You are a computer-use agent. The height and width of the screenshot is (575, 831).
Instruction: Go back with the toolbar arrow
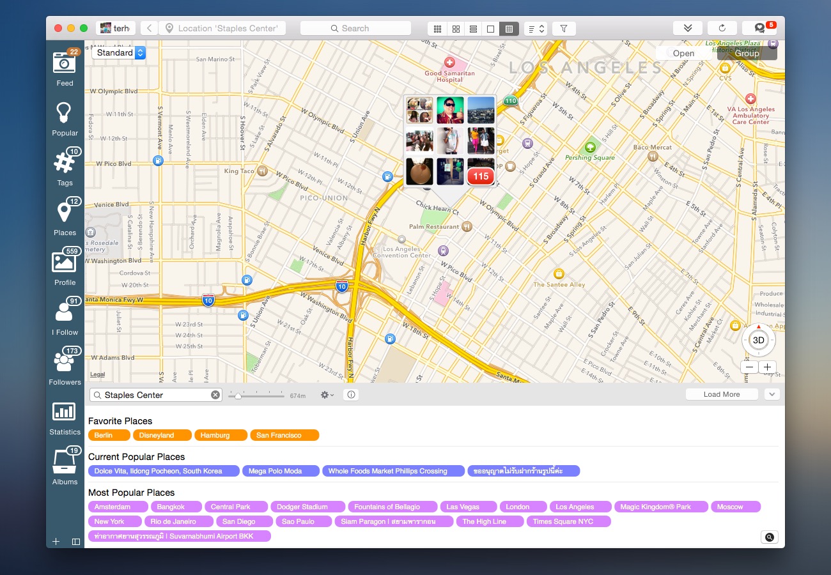point(149,28)
